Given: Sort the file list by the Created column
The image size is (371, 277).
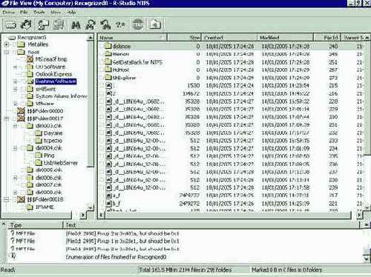Looking at the screenshot, I should (229, 38).
